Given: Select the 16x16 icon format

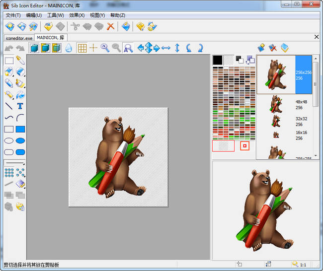Looking at the screenshot, I should click(284, 135).
